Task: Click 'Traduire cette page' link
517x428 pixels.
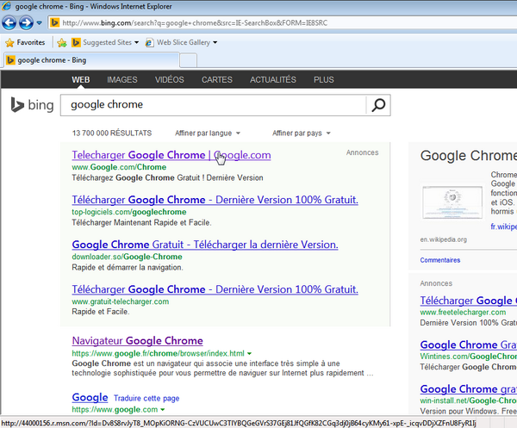Action: coord(146,399)
